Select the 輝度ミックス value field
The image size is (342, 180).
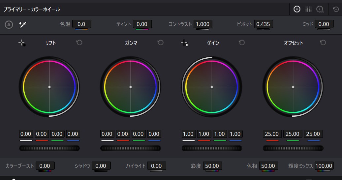coord(324,166)
